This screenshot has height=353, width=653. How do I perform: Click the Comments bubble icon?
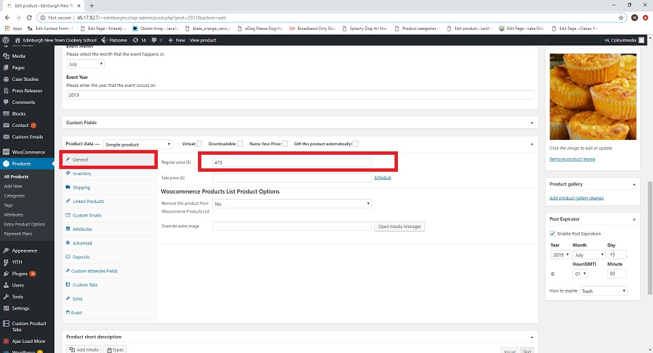[6, 103]
